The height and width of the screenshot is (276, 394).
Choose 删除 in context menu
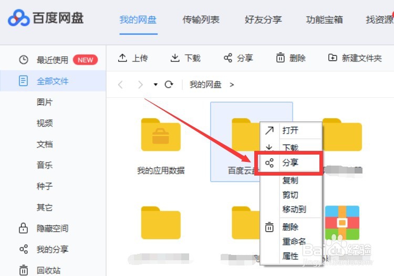(x=291, y=227)
